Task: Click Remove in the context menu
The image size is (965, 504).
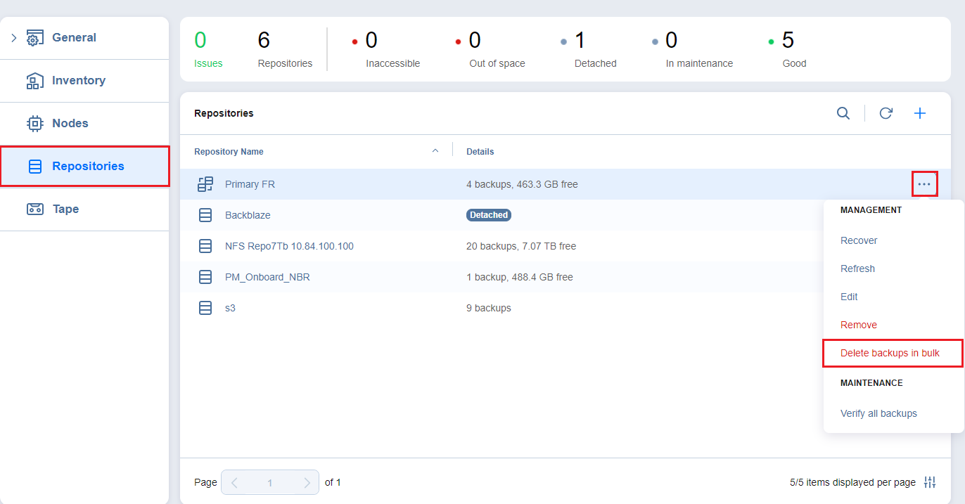Action: [x=858, y=325]
